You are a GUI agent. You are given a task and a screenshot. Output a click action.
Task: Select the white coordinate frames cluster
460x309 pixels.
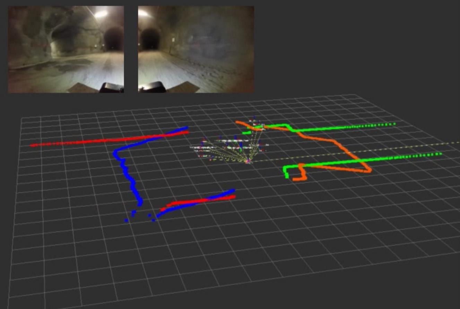(229, 145)
